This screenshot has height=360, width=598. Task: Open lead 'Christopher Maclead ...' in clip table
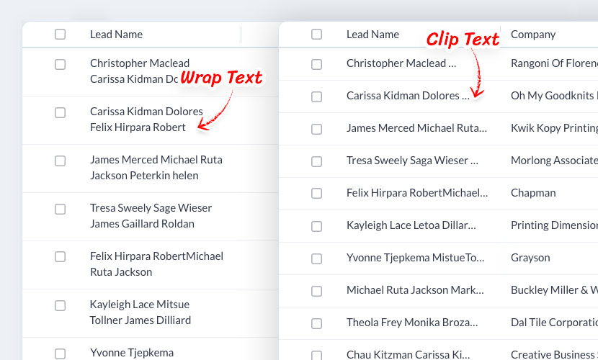tap(401, 63)
